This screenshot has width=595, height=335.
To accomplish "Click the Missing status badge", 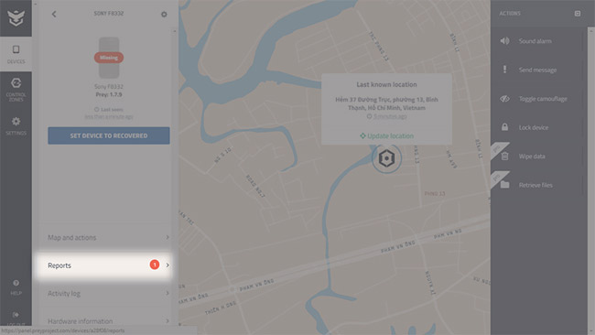I will click(109, 58).
